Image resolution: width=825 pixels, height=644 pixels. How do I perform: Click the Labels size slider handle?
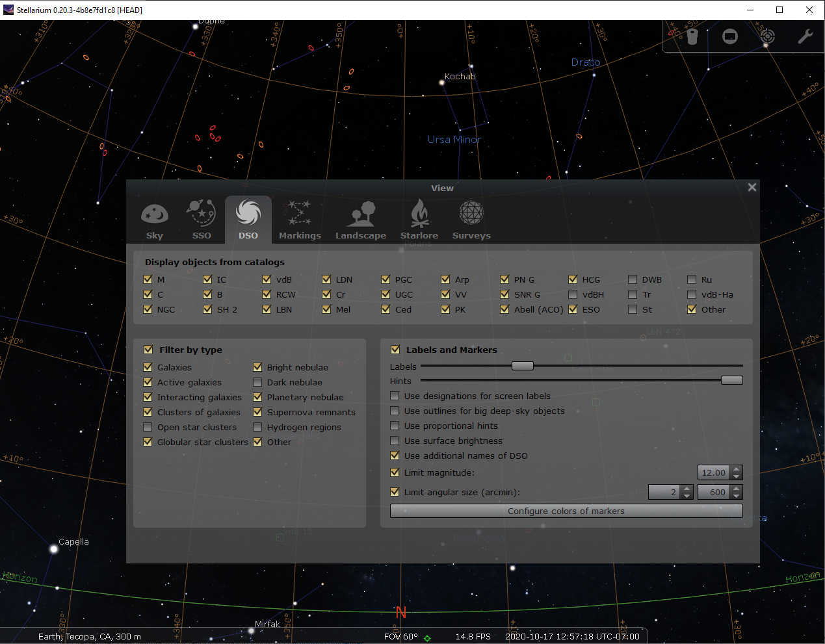tap(522, 365)
